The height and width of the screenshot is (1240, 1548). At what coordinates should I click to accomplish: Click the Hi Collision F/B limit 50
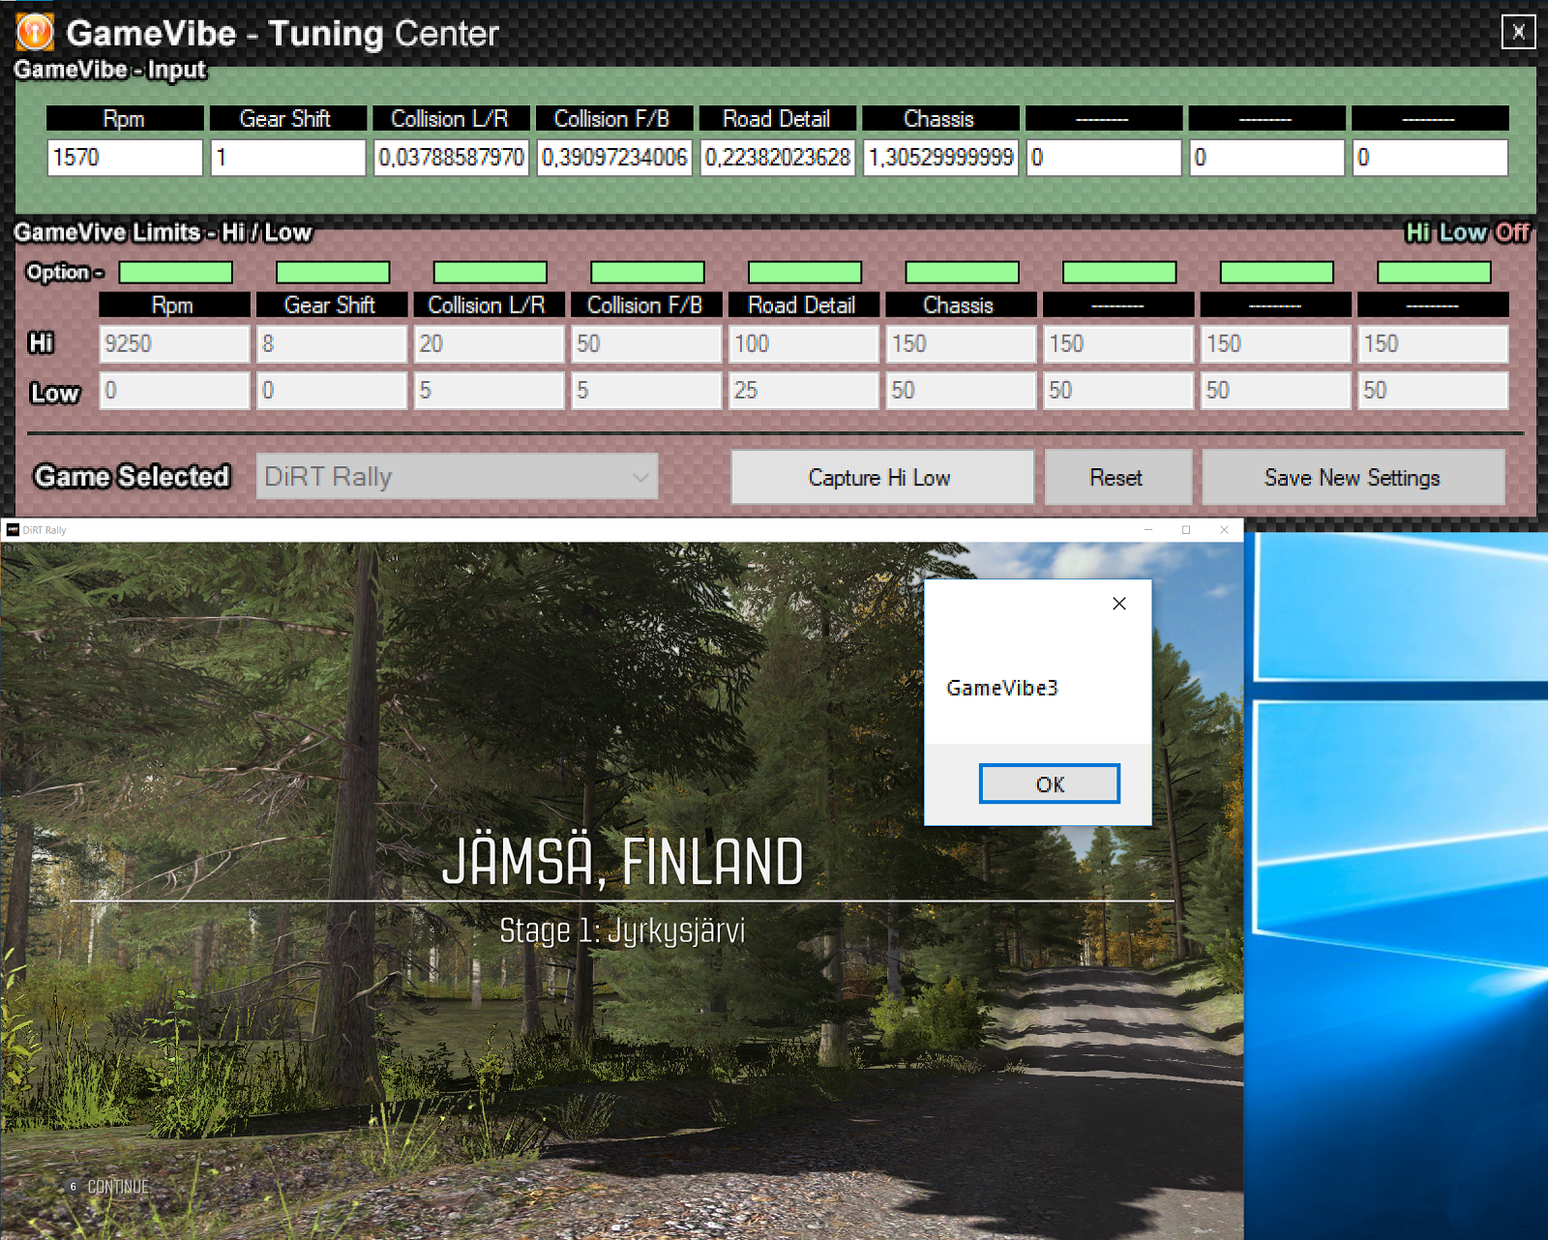pos(646,344)
